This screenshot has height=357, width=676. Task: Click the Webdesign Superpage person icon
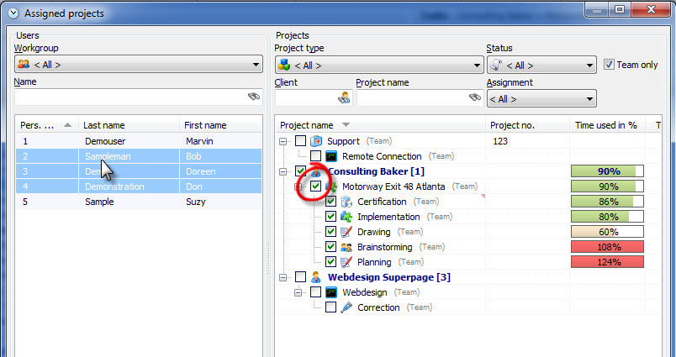coord(316,277)
